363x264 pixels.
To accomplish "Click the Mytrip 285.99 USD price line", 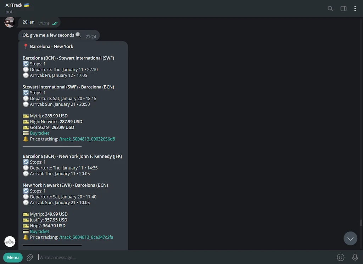I will (45, 116).
